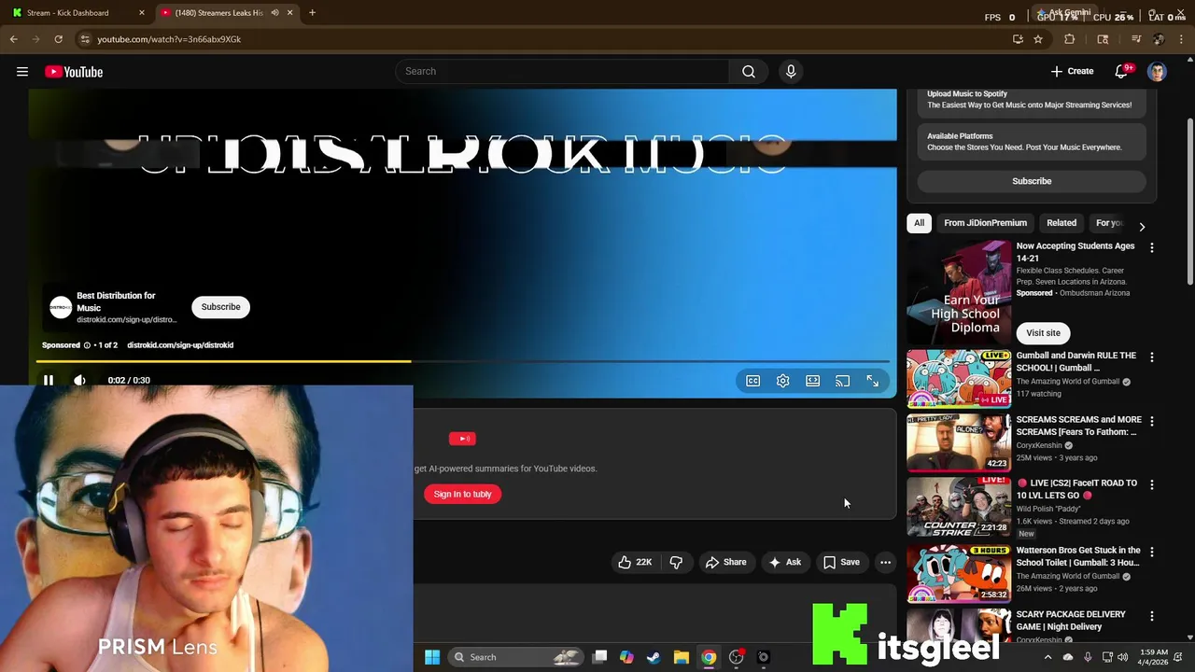Share the video
Image resolution: width=1195 pixels, height=672 pixels.
725,562
